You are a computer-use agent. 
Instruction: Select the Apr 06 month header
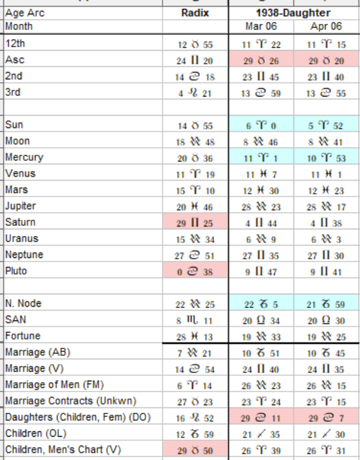point(326,27)
